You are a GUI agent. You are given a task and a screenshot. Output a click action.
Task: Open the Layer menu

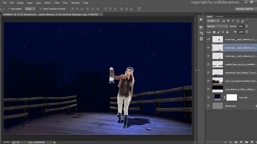point(30,3)
